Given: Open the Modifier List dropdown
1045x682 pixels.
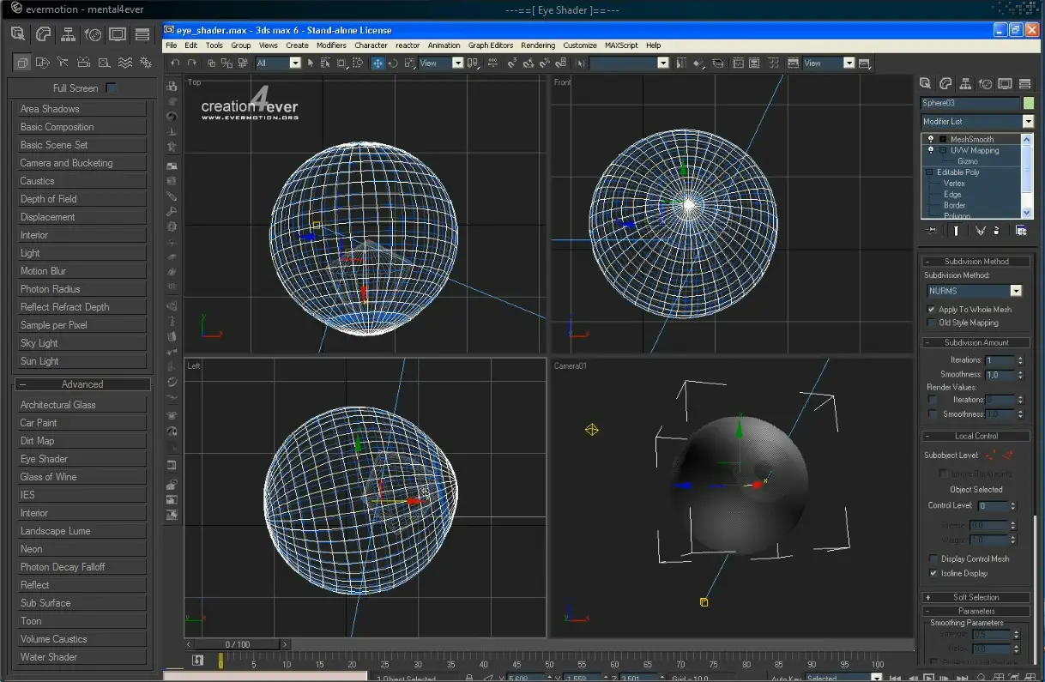Looking at the screenshot, I should [1026, 121].
